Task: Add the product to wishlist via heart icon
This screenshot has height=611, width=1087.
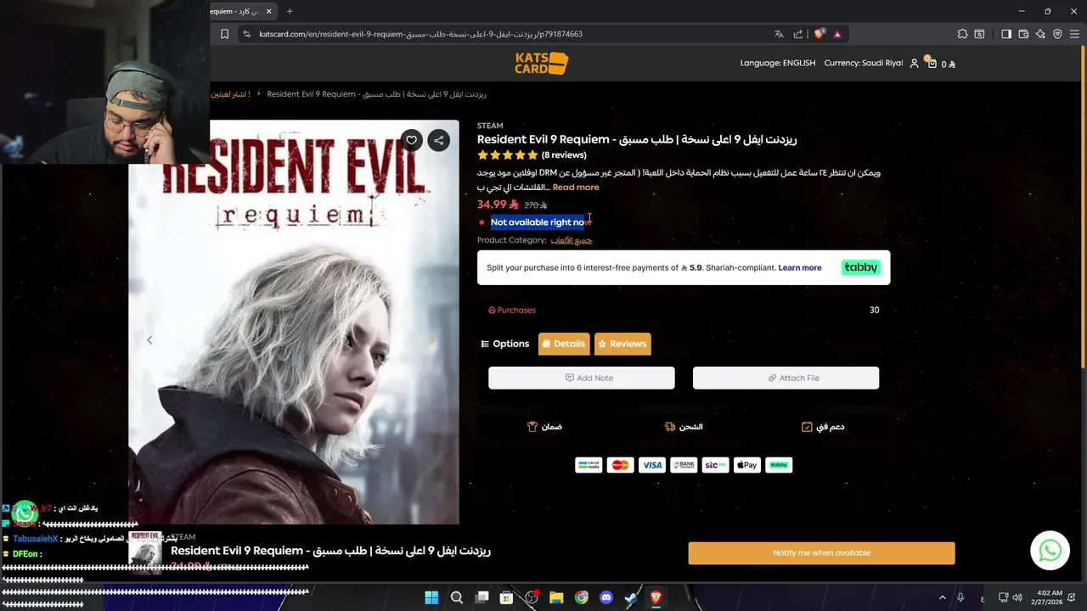Action: pyautogui.click(x=411, y=140)
